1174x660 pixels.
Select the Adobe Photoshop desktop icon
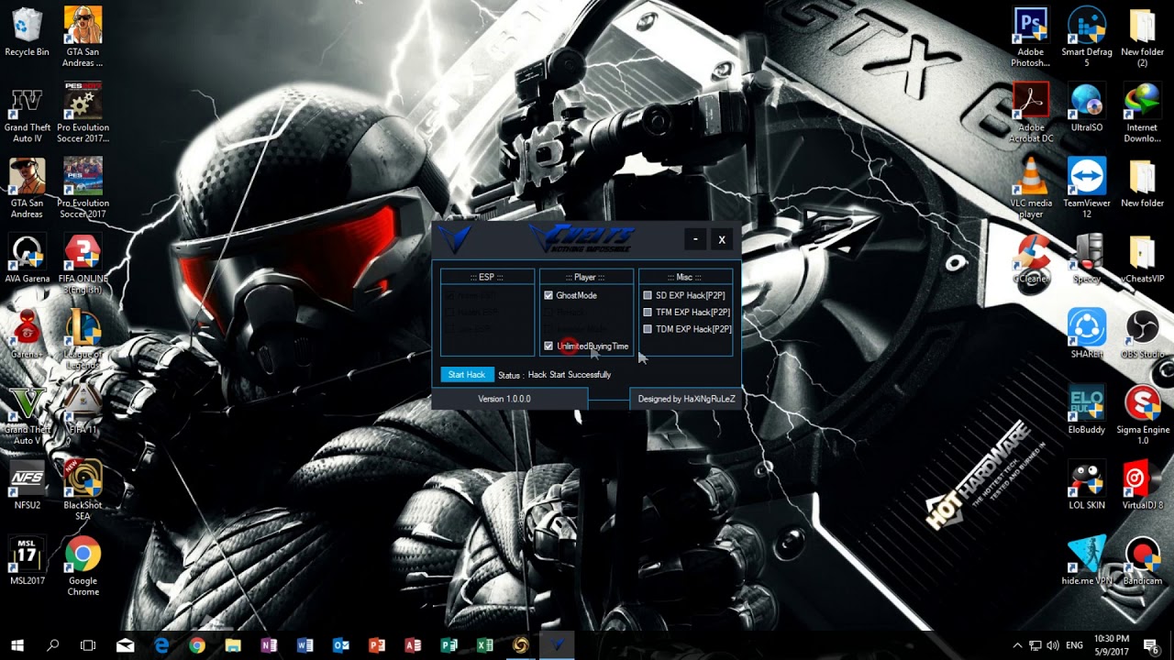click(x=1030, y=38)
